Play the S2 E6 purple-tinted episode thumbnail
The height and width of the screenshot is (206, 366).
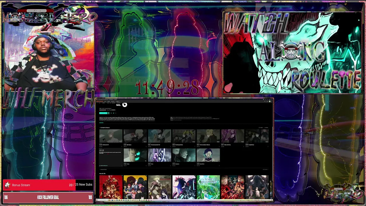[x=232, y=136]
